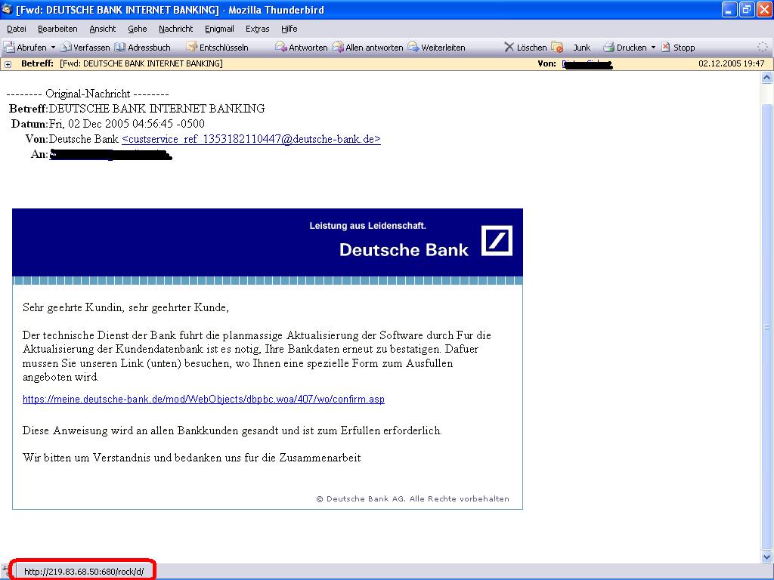This screenshot has height=580, width=774.
Task: Click the Entschlüsseln decrypt button
Action: (x=217, y=48)
